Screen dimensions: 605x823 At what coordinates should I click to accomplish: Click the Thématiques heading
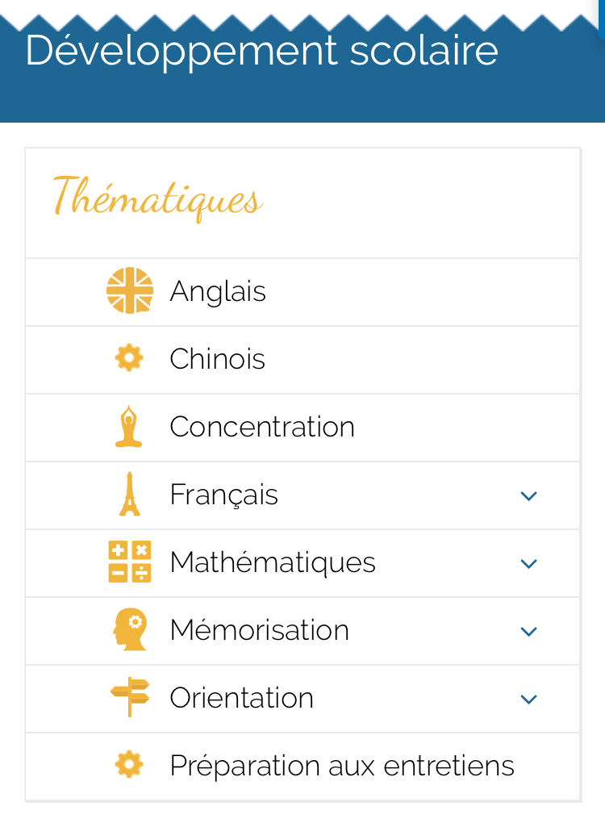(158, 197)
